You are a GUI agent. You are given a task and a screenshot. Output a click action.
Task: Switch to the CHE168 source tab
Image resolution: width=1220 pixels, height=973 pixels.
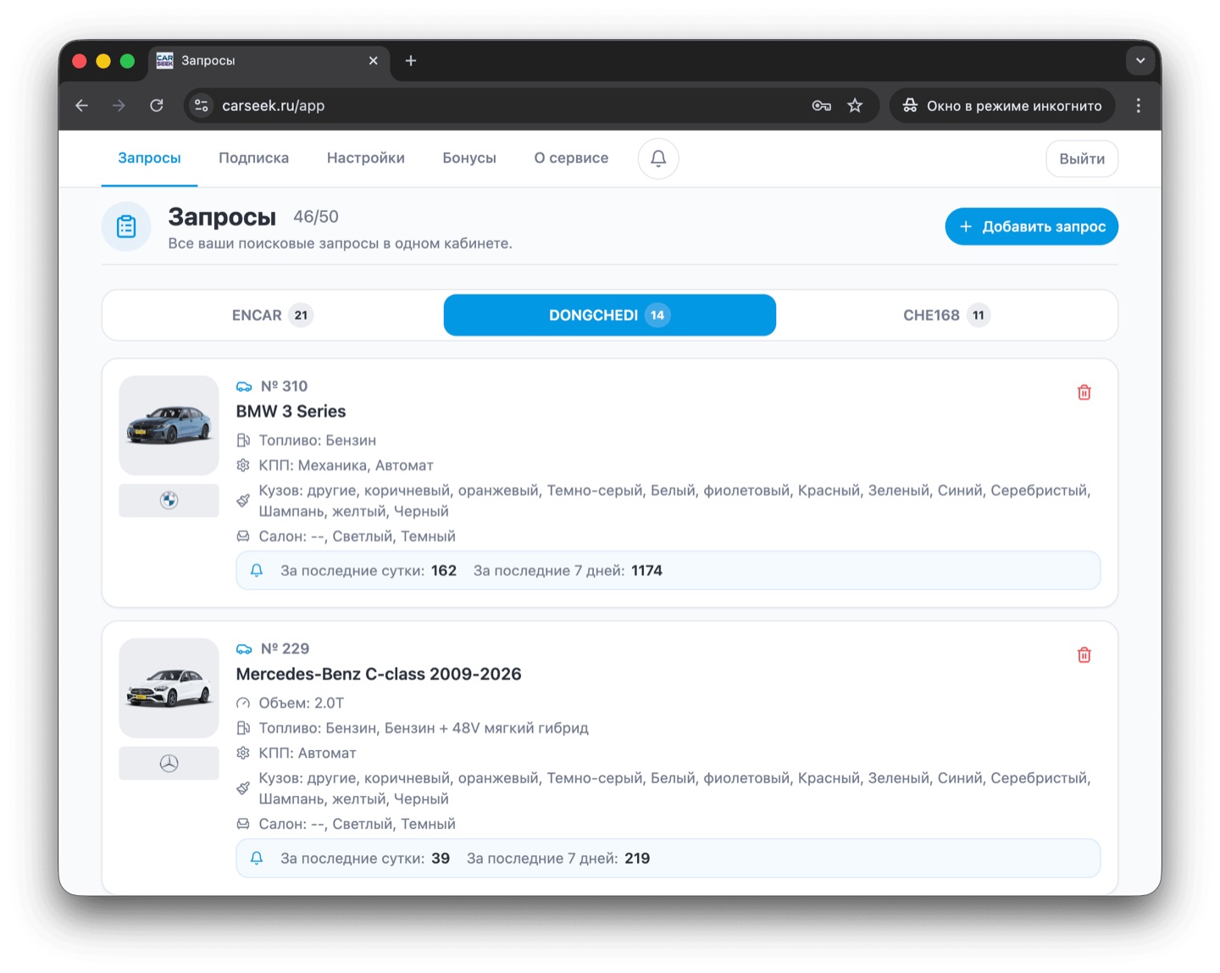946,315
